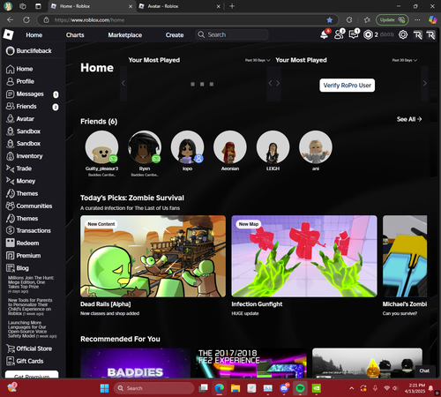Viewport: 441px width, 397px height.
Task: Open Ryxn friend avatar
Action: pos(145,147)
